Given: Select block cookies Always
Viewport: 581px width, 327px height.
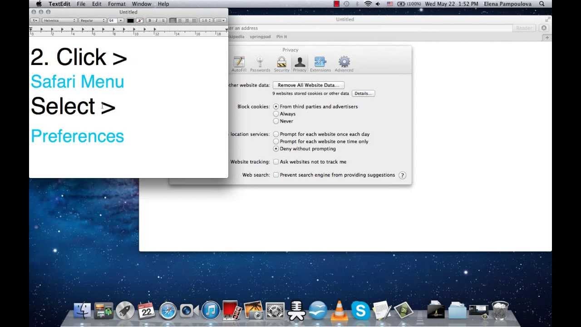Looking at the screenshot, I should (276, 114).
